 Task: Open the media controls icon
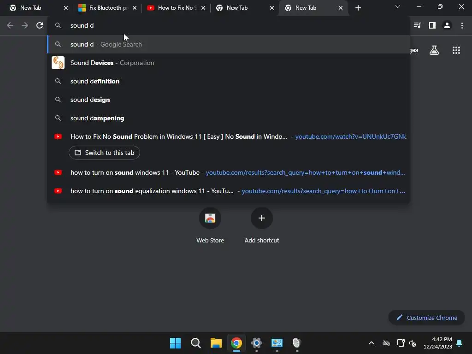(417, 26)
